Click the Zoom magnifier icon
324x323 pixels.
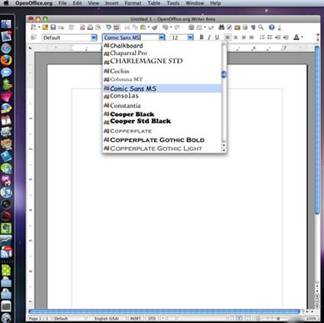[261, 28]
